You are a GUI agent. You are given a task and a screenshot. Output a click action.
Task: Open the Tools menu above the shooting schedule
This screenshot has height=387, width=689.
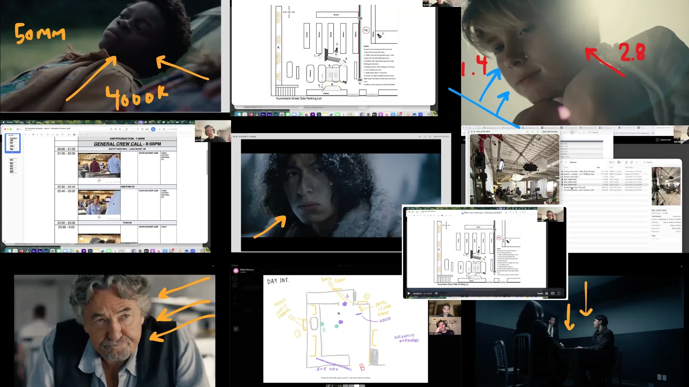point(38,122)
